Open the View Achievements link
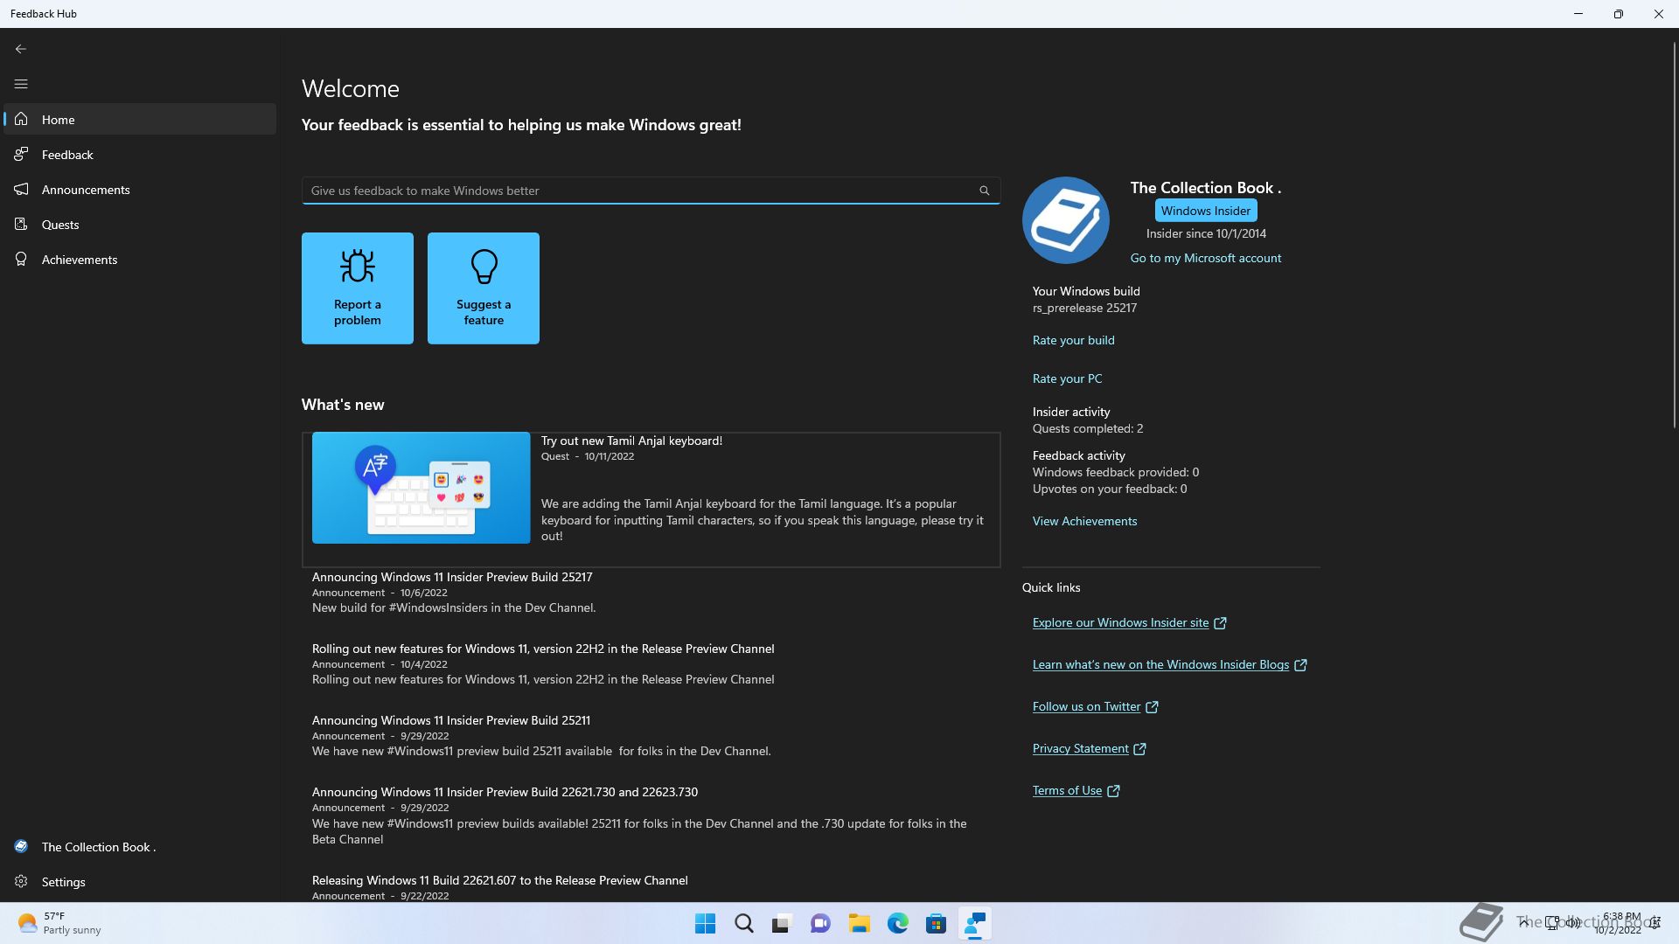Viewport: 1679px width, 944px height. coord(1084,521)
